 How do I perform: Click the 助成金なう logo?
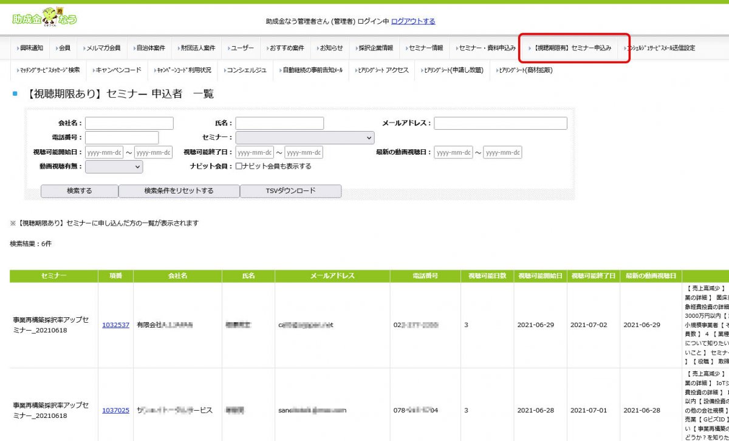(x=44, y=17)
